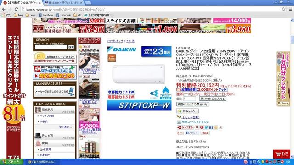Click the quantity input field
Screen dimensions: 294x165
190,99
